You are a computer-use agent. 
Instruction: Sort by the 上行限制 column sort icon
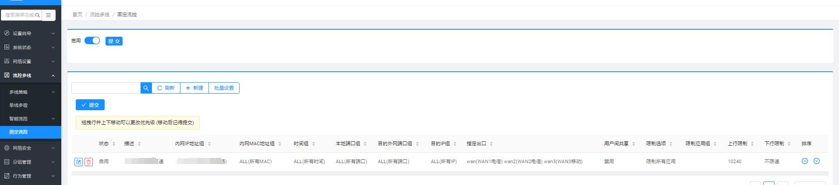coord(752,144)
